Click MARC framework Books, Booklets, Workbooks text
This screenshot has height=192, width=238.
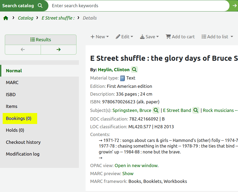point(158,181)
